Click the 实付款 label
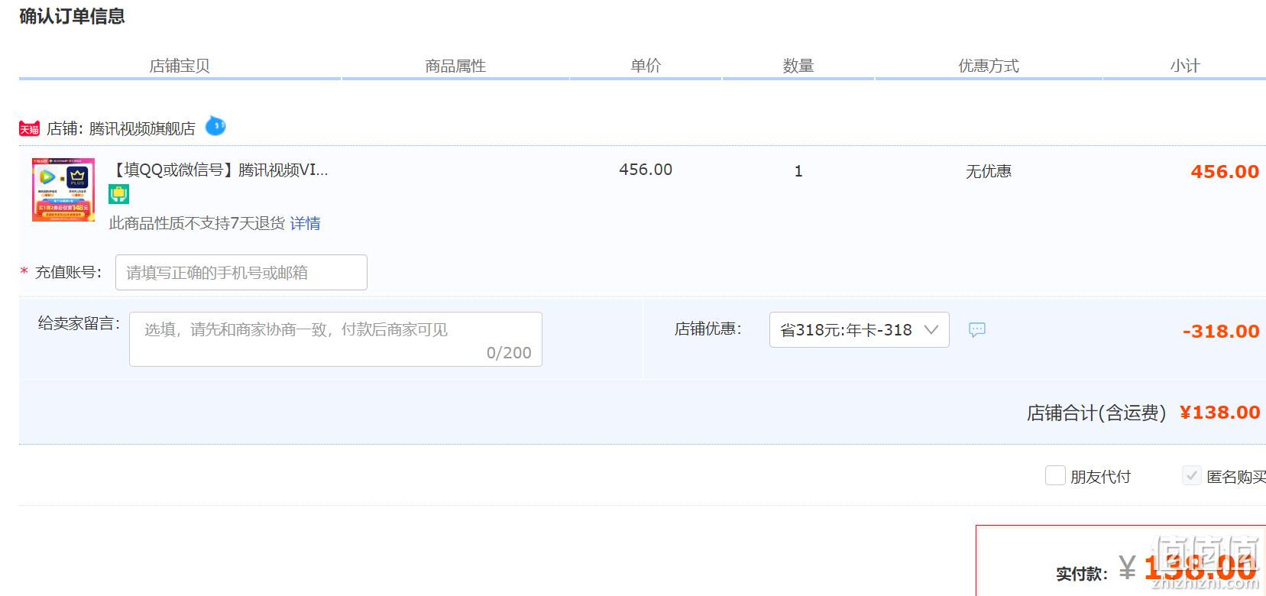Image resolution: width=1266 pixels, height=596 pixels. 1082,573
